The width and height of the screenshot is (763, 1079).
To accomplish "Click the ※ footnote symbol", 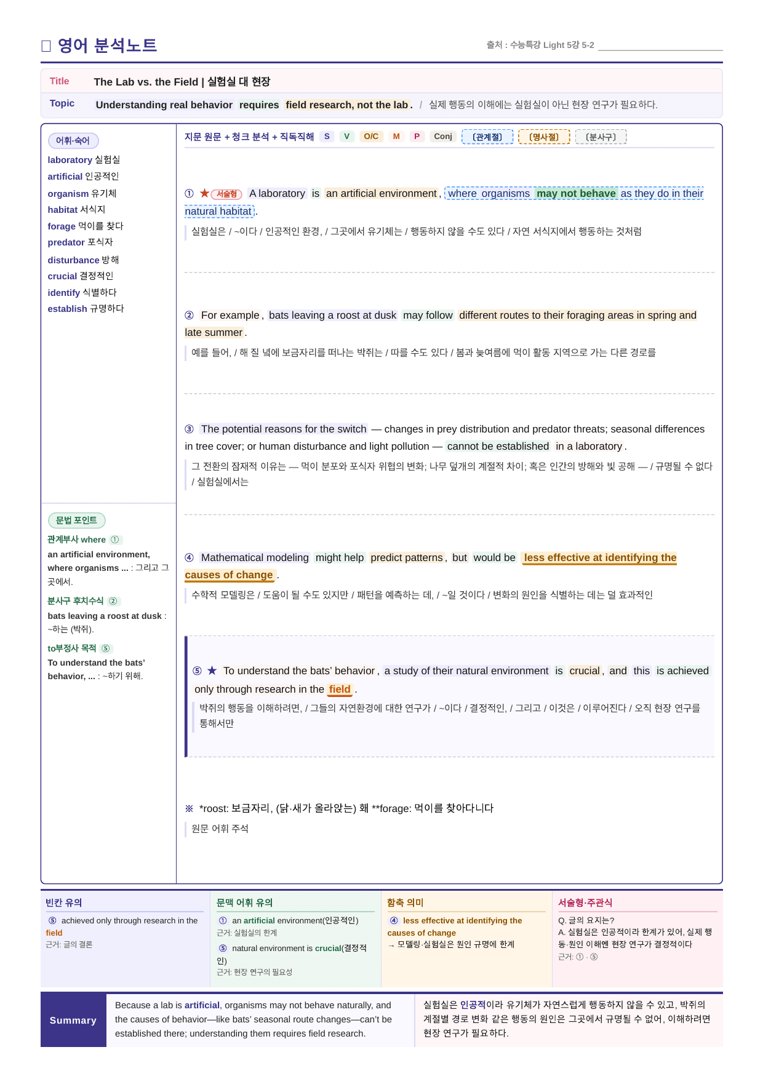I will 189,808.
